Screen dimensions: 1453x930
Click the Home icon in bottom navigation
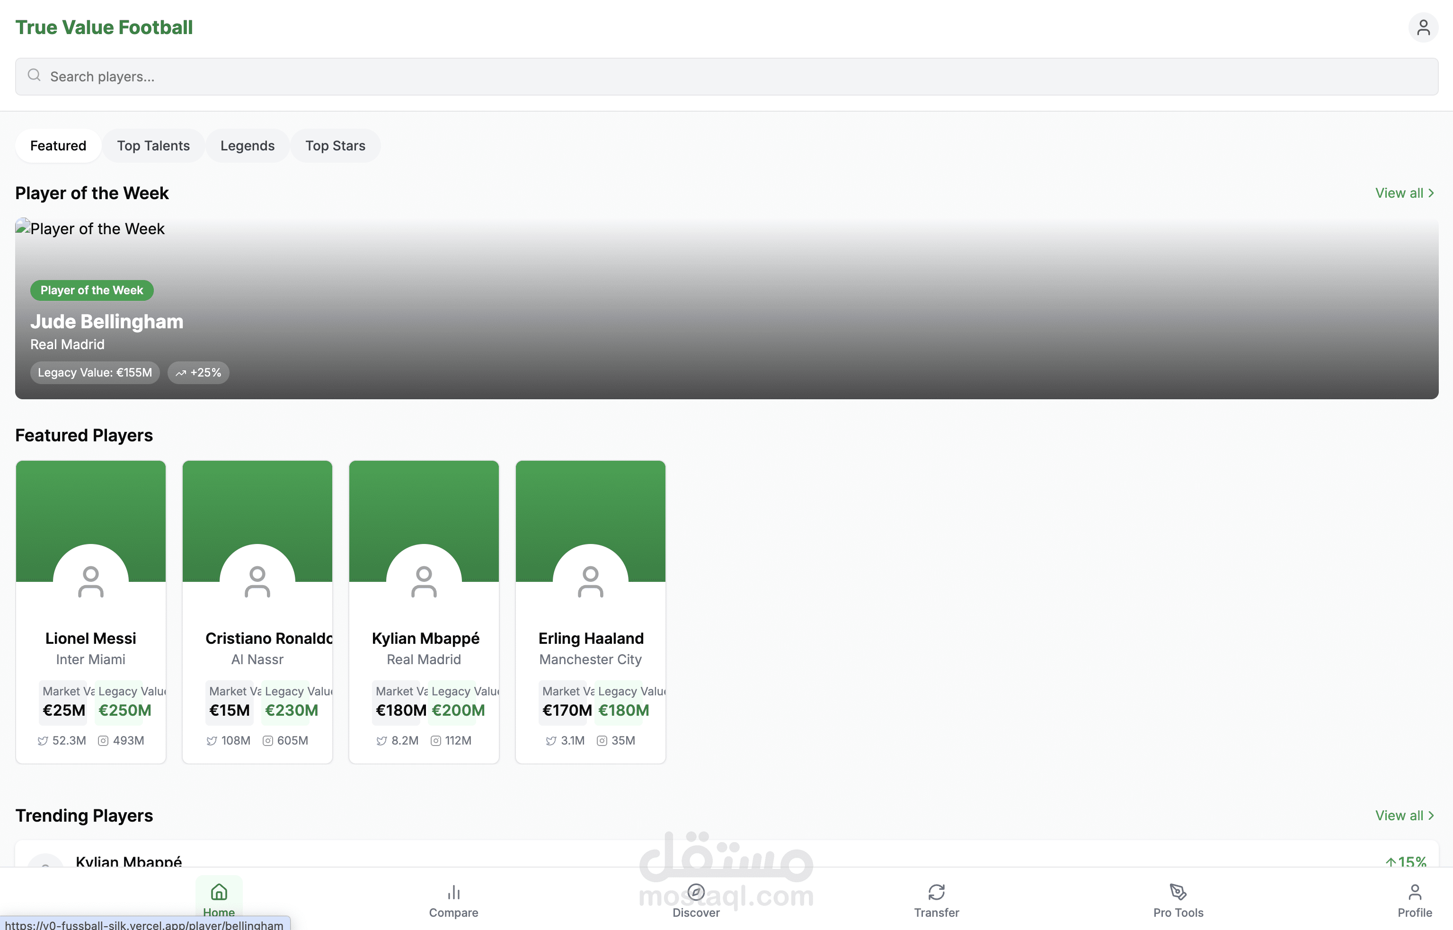pyautogui.click(x=219, y=892)
